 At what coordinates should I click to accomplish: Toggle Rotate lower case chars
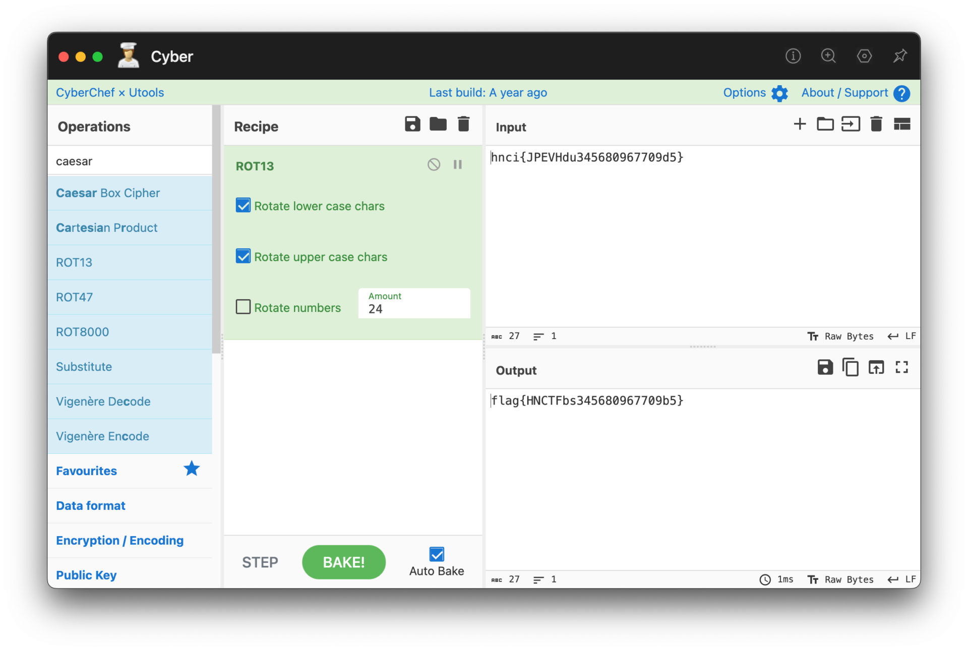tap(243, 206)
